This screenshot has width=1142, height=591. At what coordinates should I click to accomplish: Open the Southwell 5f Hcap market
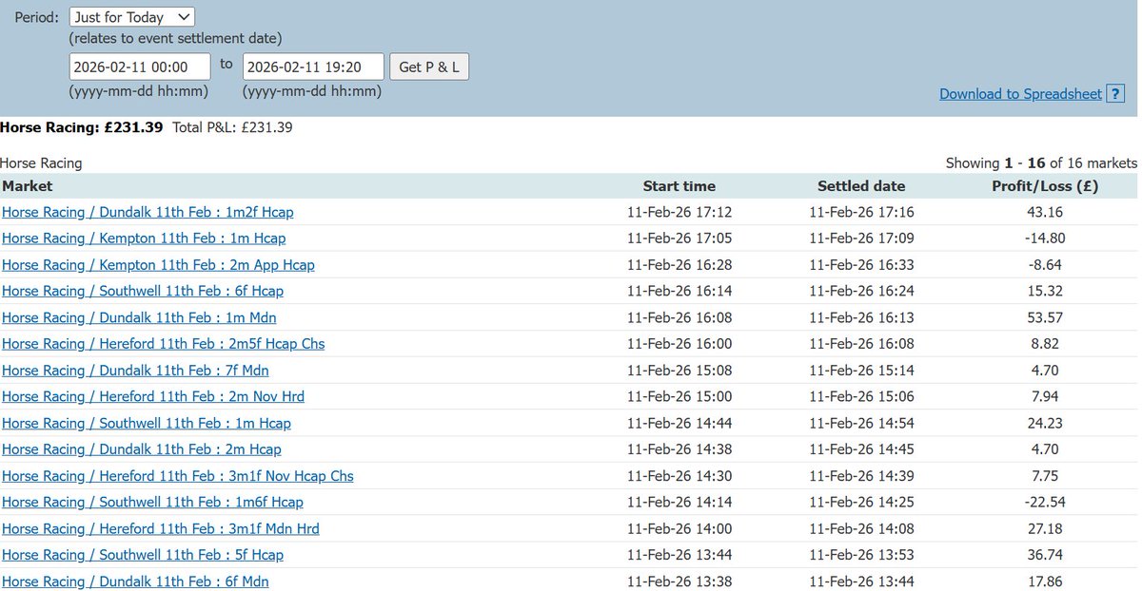143,555
